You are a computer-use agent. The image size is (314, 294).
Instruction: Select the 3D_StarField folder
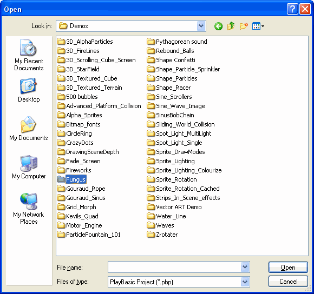(78, 69)
